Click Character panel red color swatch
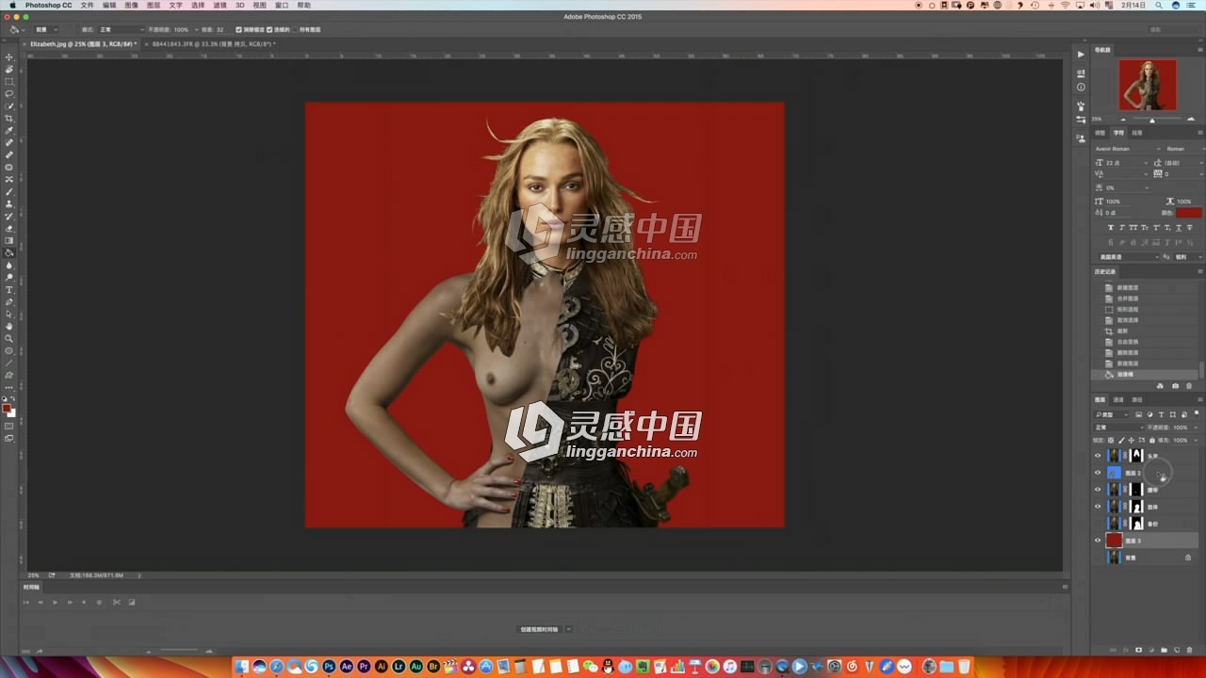 (x=1189, y=213)
